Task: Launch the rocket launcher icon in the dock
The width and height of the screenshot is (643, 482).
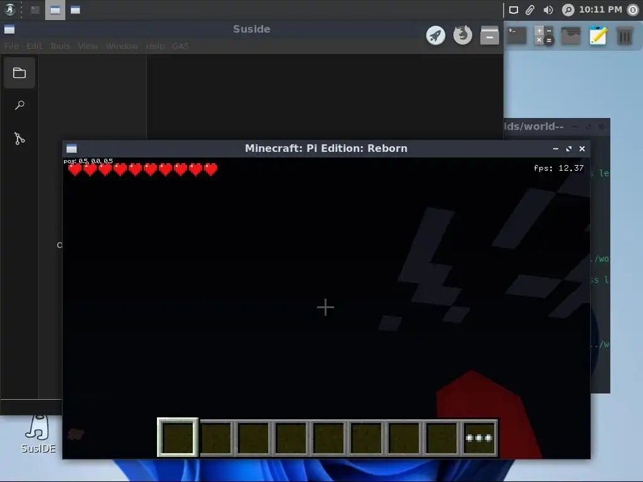Action: coord(436,35)
